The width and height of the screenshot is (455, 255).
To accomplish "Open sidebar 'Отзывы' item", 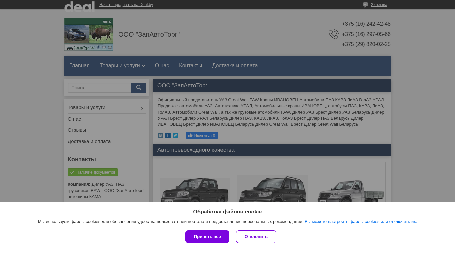I will pos(77,130).
